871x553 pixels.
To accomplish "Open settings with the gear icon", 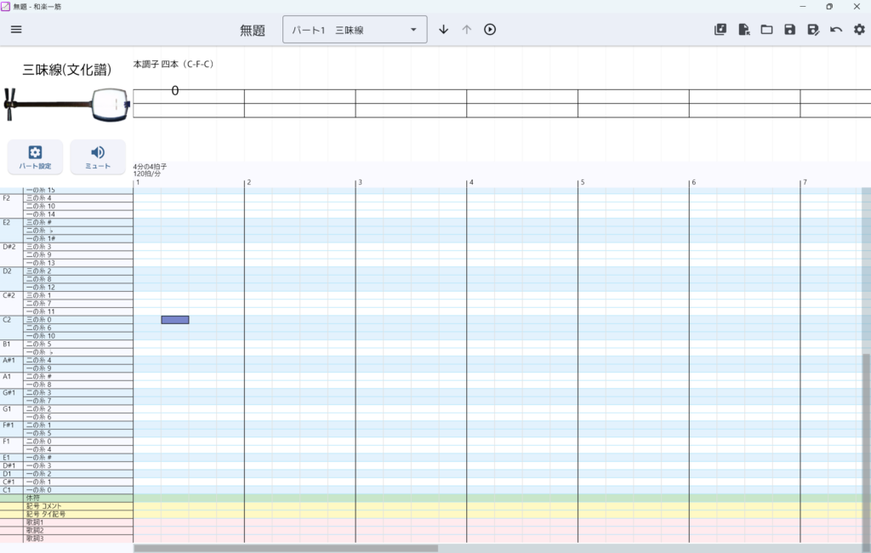I will pyautogui.click(x=859, y=30).
